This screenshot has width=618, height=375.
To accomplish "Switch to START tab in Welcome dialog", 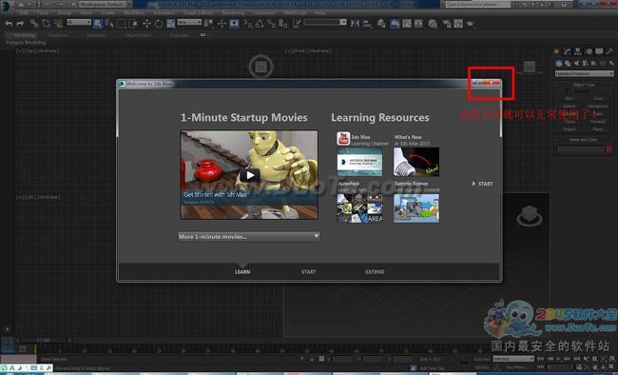I will [x=308, y=272].
